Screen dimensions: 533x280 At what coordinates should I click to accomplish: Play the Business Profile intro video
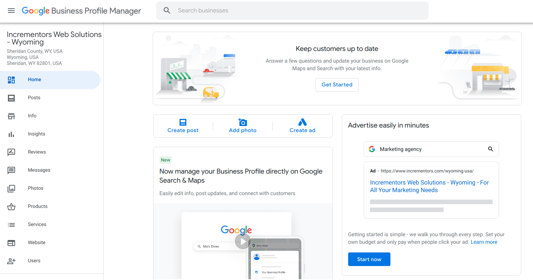tap(243, 241)
